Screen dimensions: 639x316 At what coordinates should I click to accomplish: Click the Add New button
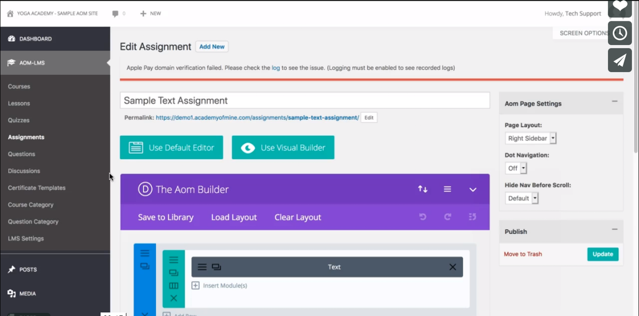(212, 46)
